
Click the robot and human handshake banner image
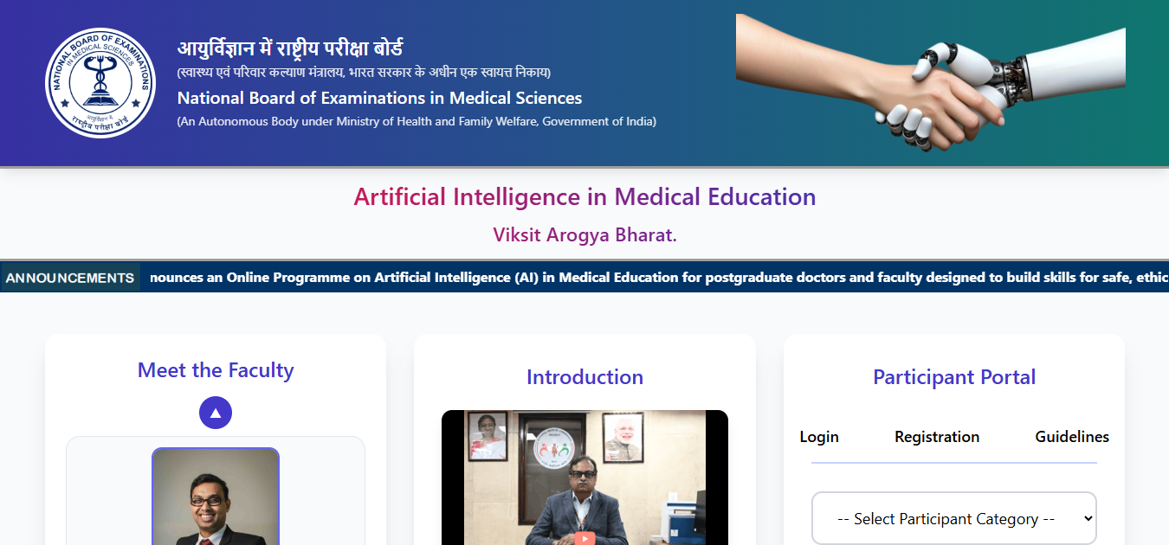click(931, 83)
